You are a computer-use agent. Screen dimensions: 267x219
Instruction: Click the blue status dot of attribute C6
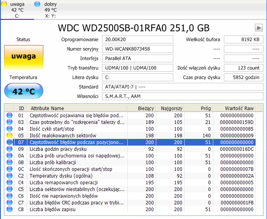click(x=9, y=196)
